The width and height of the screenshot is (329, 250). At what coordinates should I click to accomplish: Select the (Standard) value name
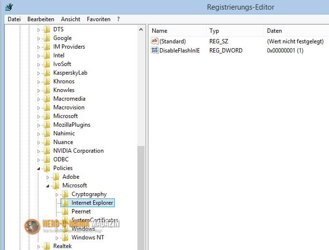tap(172, 41)
